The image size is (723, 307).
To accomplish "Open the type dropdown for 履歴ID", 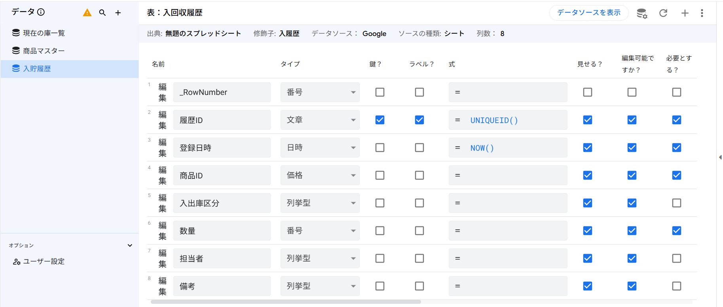I will 320,120.
